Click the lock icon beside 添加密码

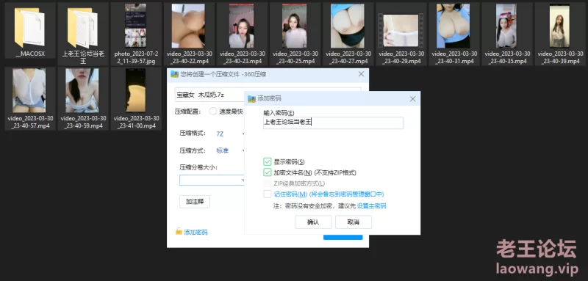179,232
